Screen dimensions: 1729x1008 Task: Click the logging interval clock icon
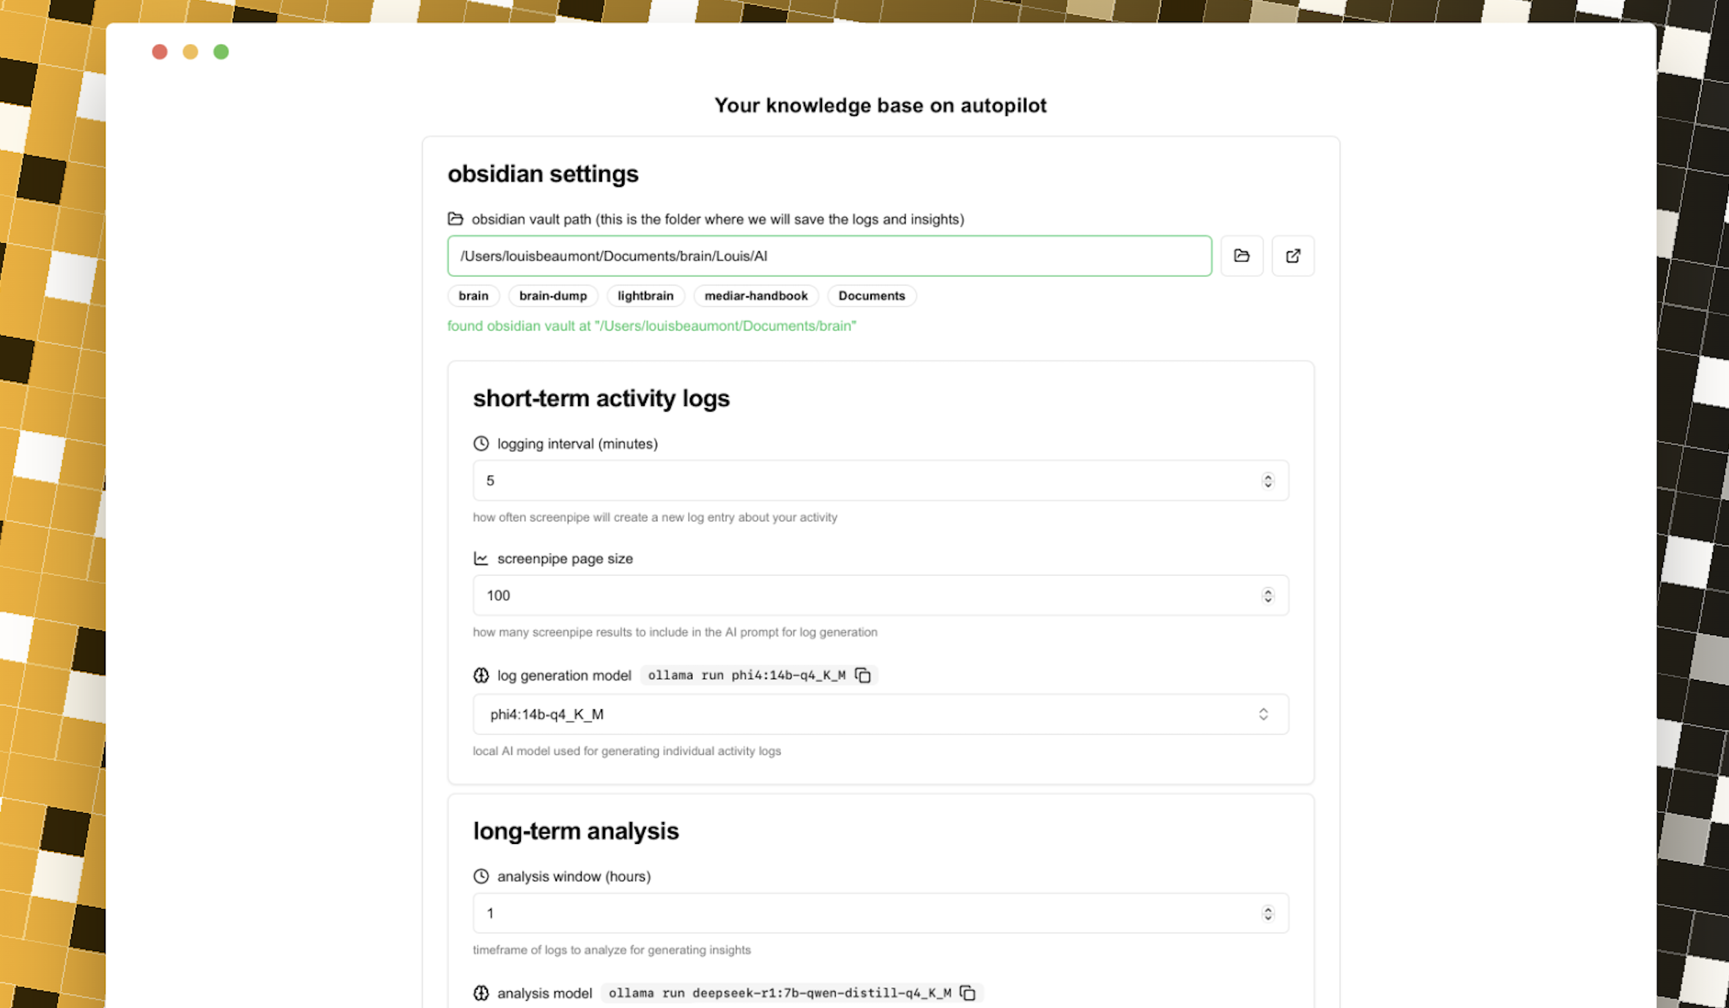coord(481,443)
